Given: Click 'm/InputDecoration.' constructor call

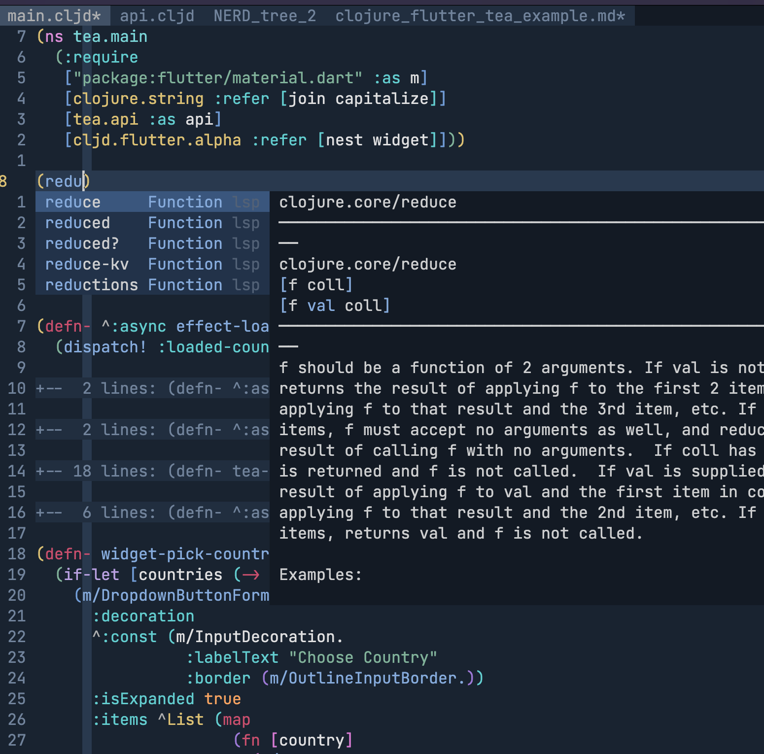Looking at the screenshot, I should click(260, 637).
